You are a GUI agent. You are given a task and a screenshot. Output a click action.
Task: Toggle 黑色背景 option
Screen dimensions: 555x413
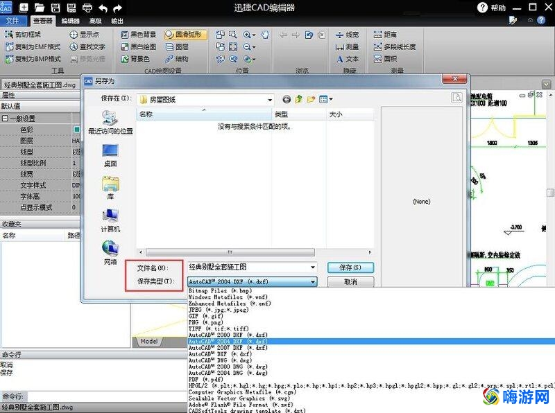click(138, 34)
